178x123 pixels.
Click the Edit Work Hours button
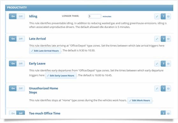tap(140, 101)
